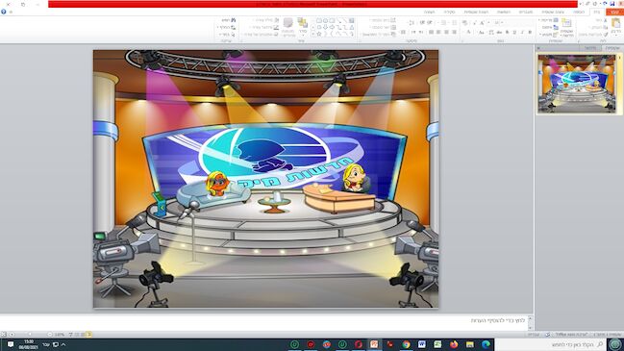Click the Microsoft Word taskbar icon
624x351 pixels.
422,344
